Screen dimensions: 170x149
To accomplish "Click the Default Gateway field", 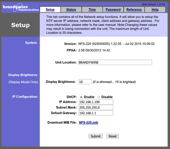I will click(96, 113).
